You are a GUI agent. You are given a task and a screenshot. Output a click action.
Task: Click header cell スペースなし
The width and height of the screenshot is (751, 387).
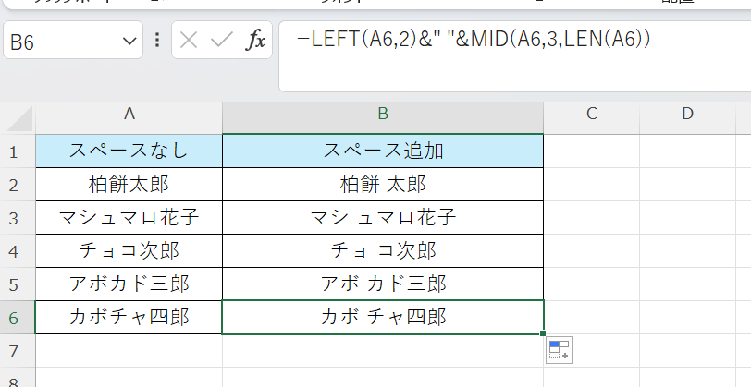pyautogui.click(x=129, y=151)
